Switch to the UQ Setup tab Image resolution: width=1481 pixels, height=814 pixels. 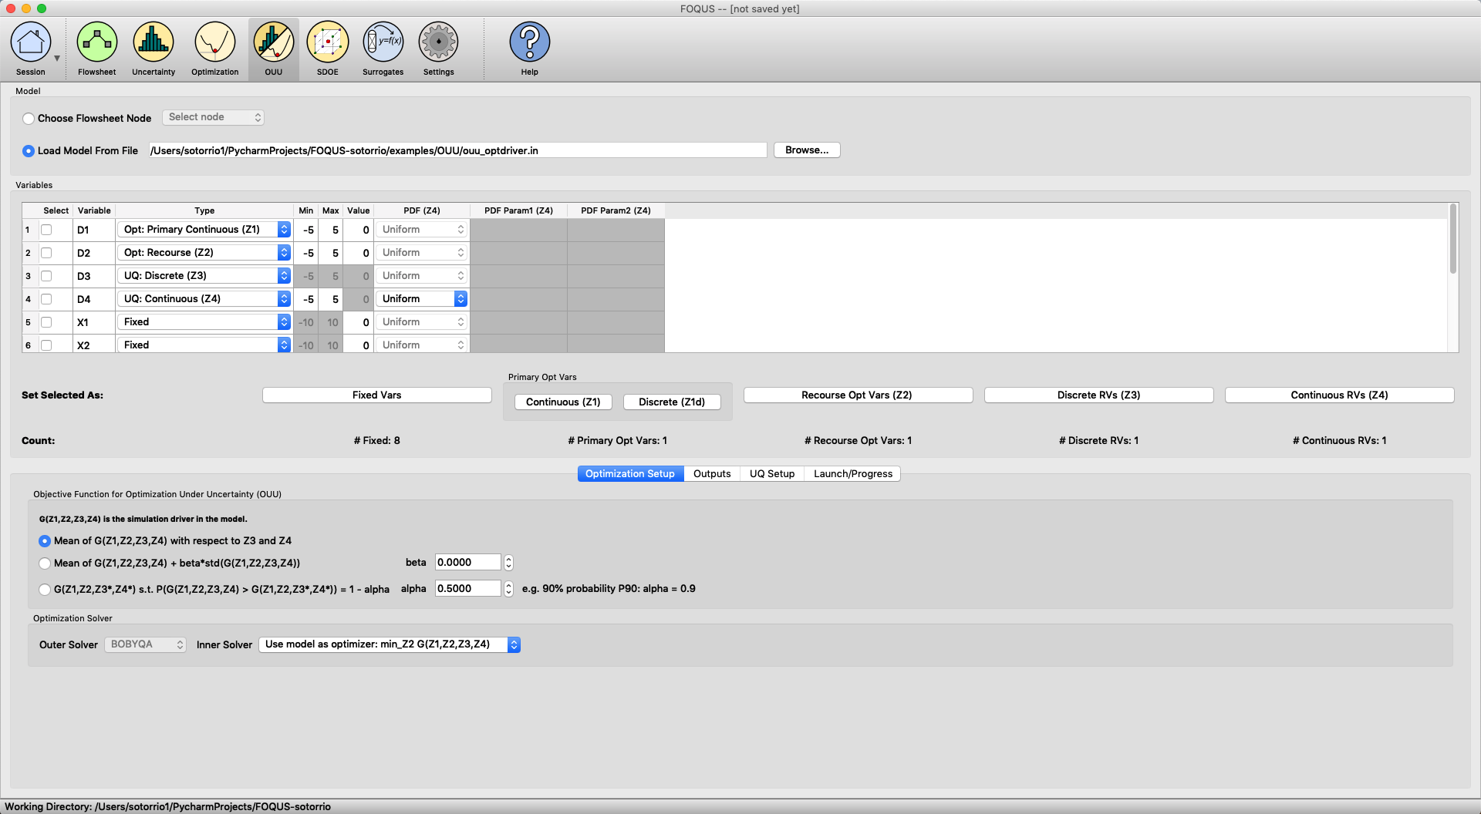pos(771,474)
